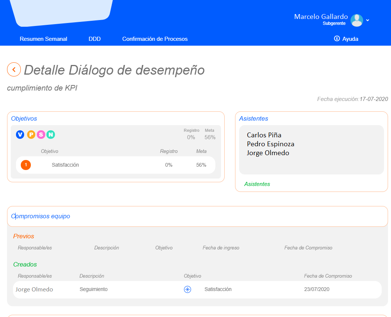This screenshot has width=391, height=317.
Task: Click Fecha de Compromiso header under Previos
Action: coord(308,248)
